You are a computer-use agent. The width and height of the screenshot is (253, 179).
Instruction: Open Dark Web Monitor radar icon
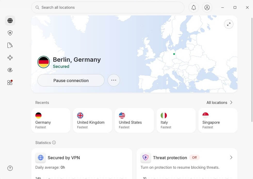click(x=10, y=70)
